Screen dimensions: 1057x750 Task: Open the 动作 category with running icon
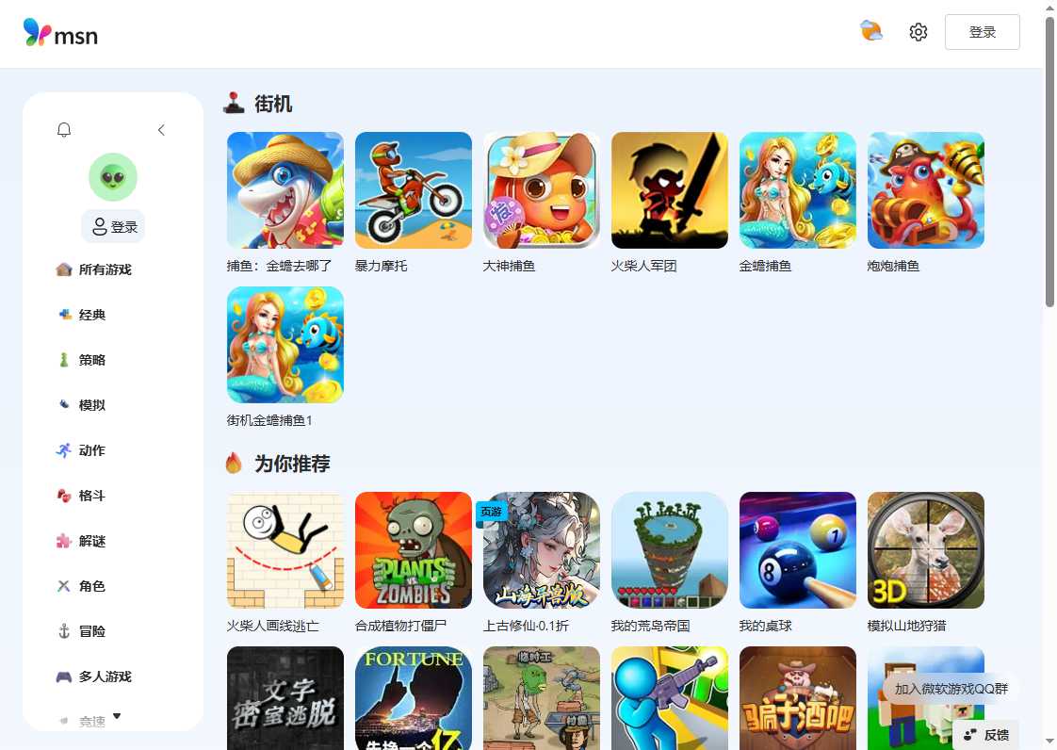[63, 450]
